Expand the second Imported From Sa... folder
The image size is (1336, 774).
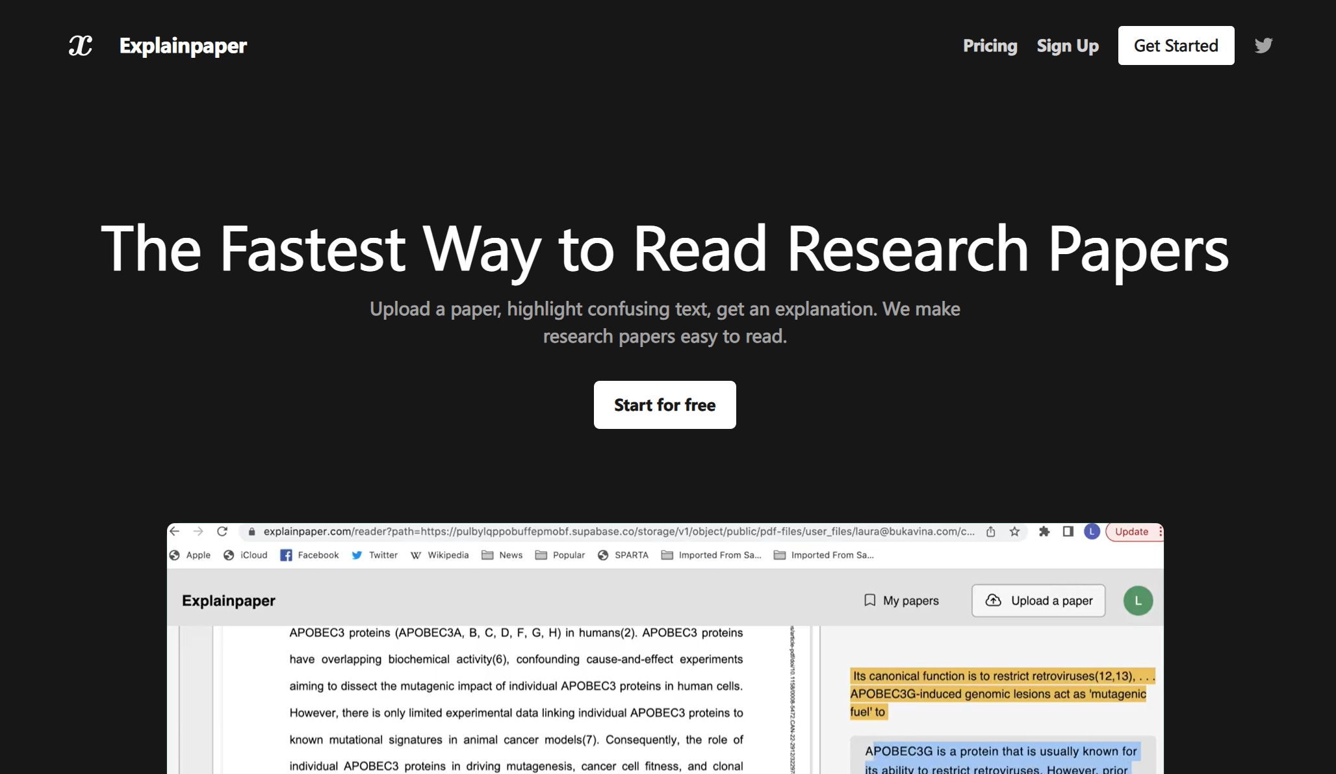click(823, 555)
